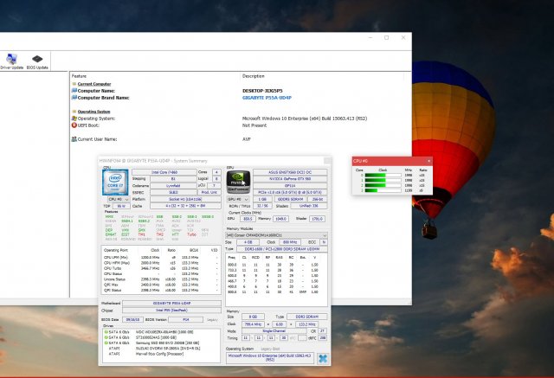Click the GIGABYTE P55A-UD4P motherboard field
The height and width of the screenshot is (378, 554).
pos(173,304)
